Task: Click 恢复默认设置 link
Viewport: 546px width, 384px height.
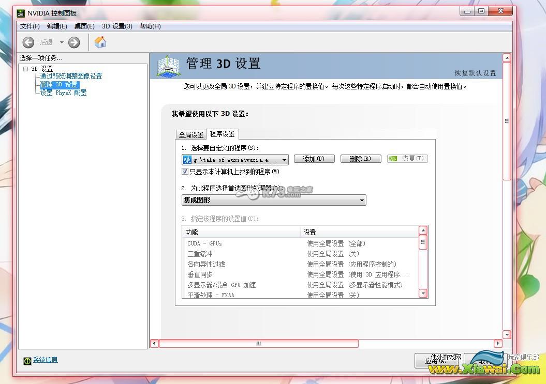Action: [x=475, y=73]
